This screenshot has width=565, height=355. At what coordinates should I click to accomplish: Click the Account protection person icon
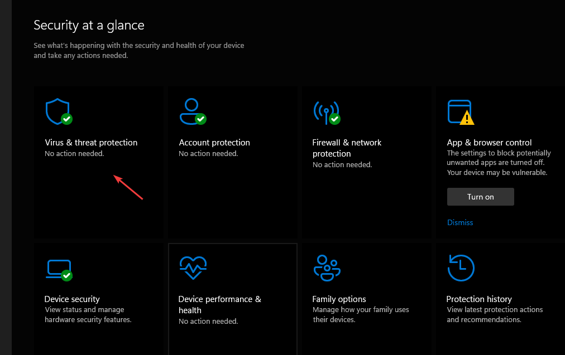[191, 111]
